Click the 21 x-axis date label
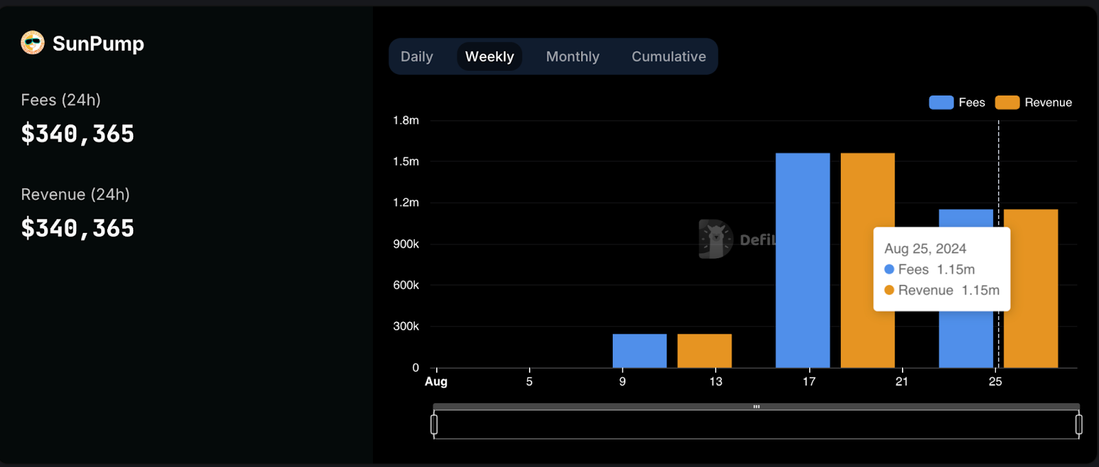This screenshot has width=1099, height=467. coord(902,381)
